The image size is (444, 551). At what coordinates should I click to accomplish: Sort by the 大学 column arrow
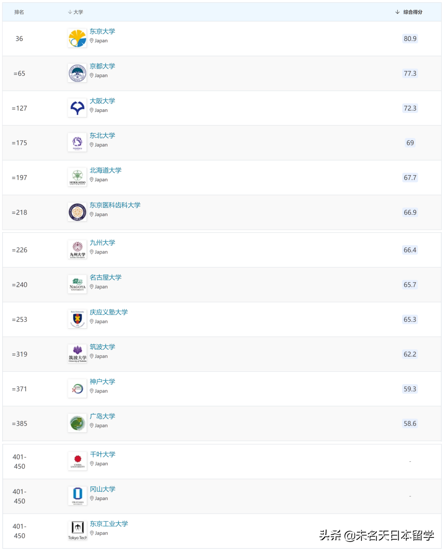pos(70,12)
